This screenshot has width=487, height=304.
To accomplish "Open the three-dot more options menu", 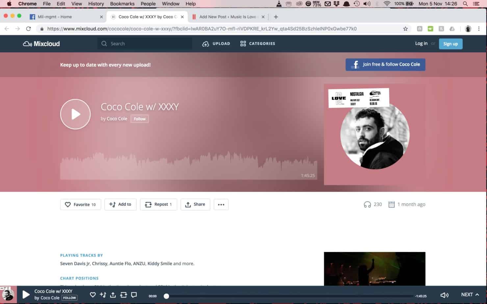I will tap(221, 204).
